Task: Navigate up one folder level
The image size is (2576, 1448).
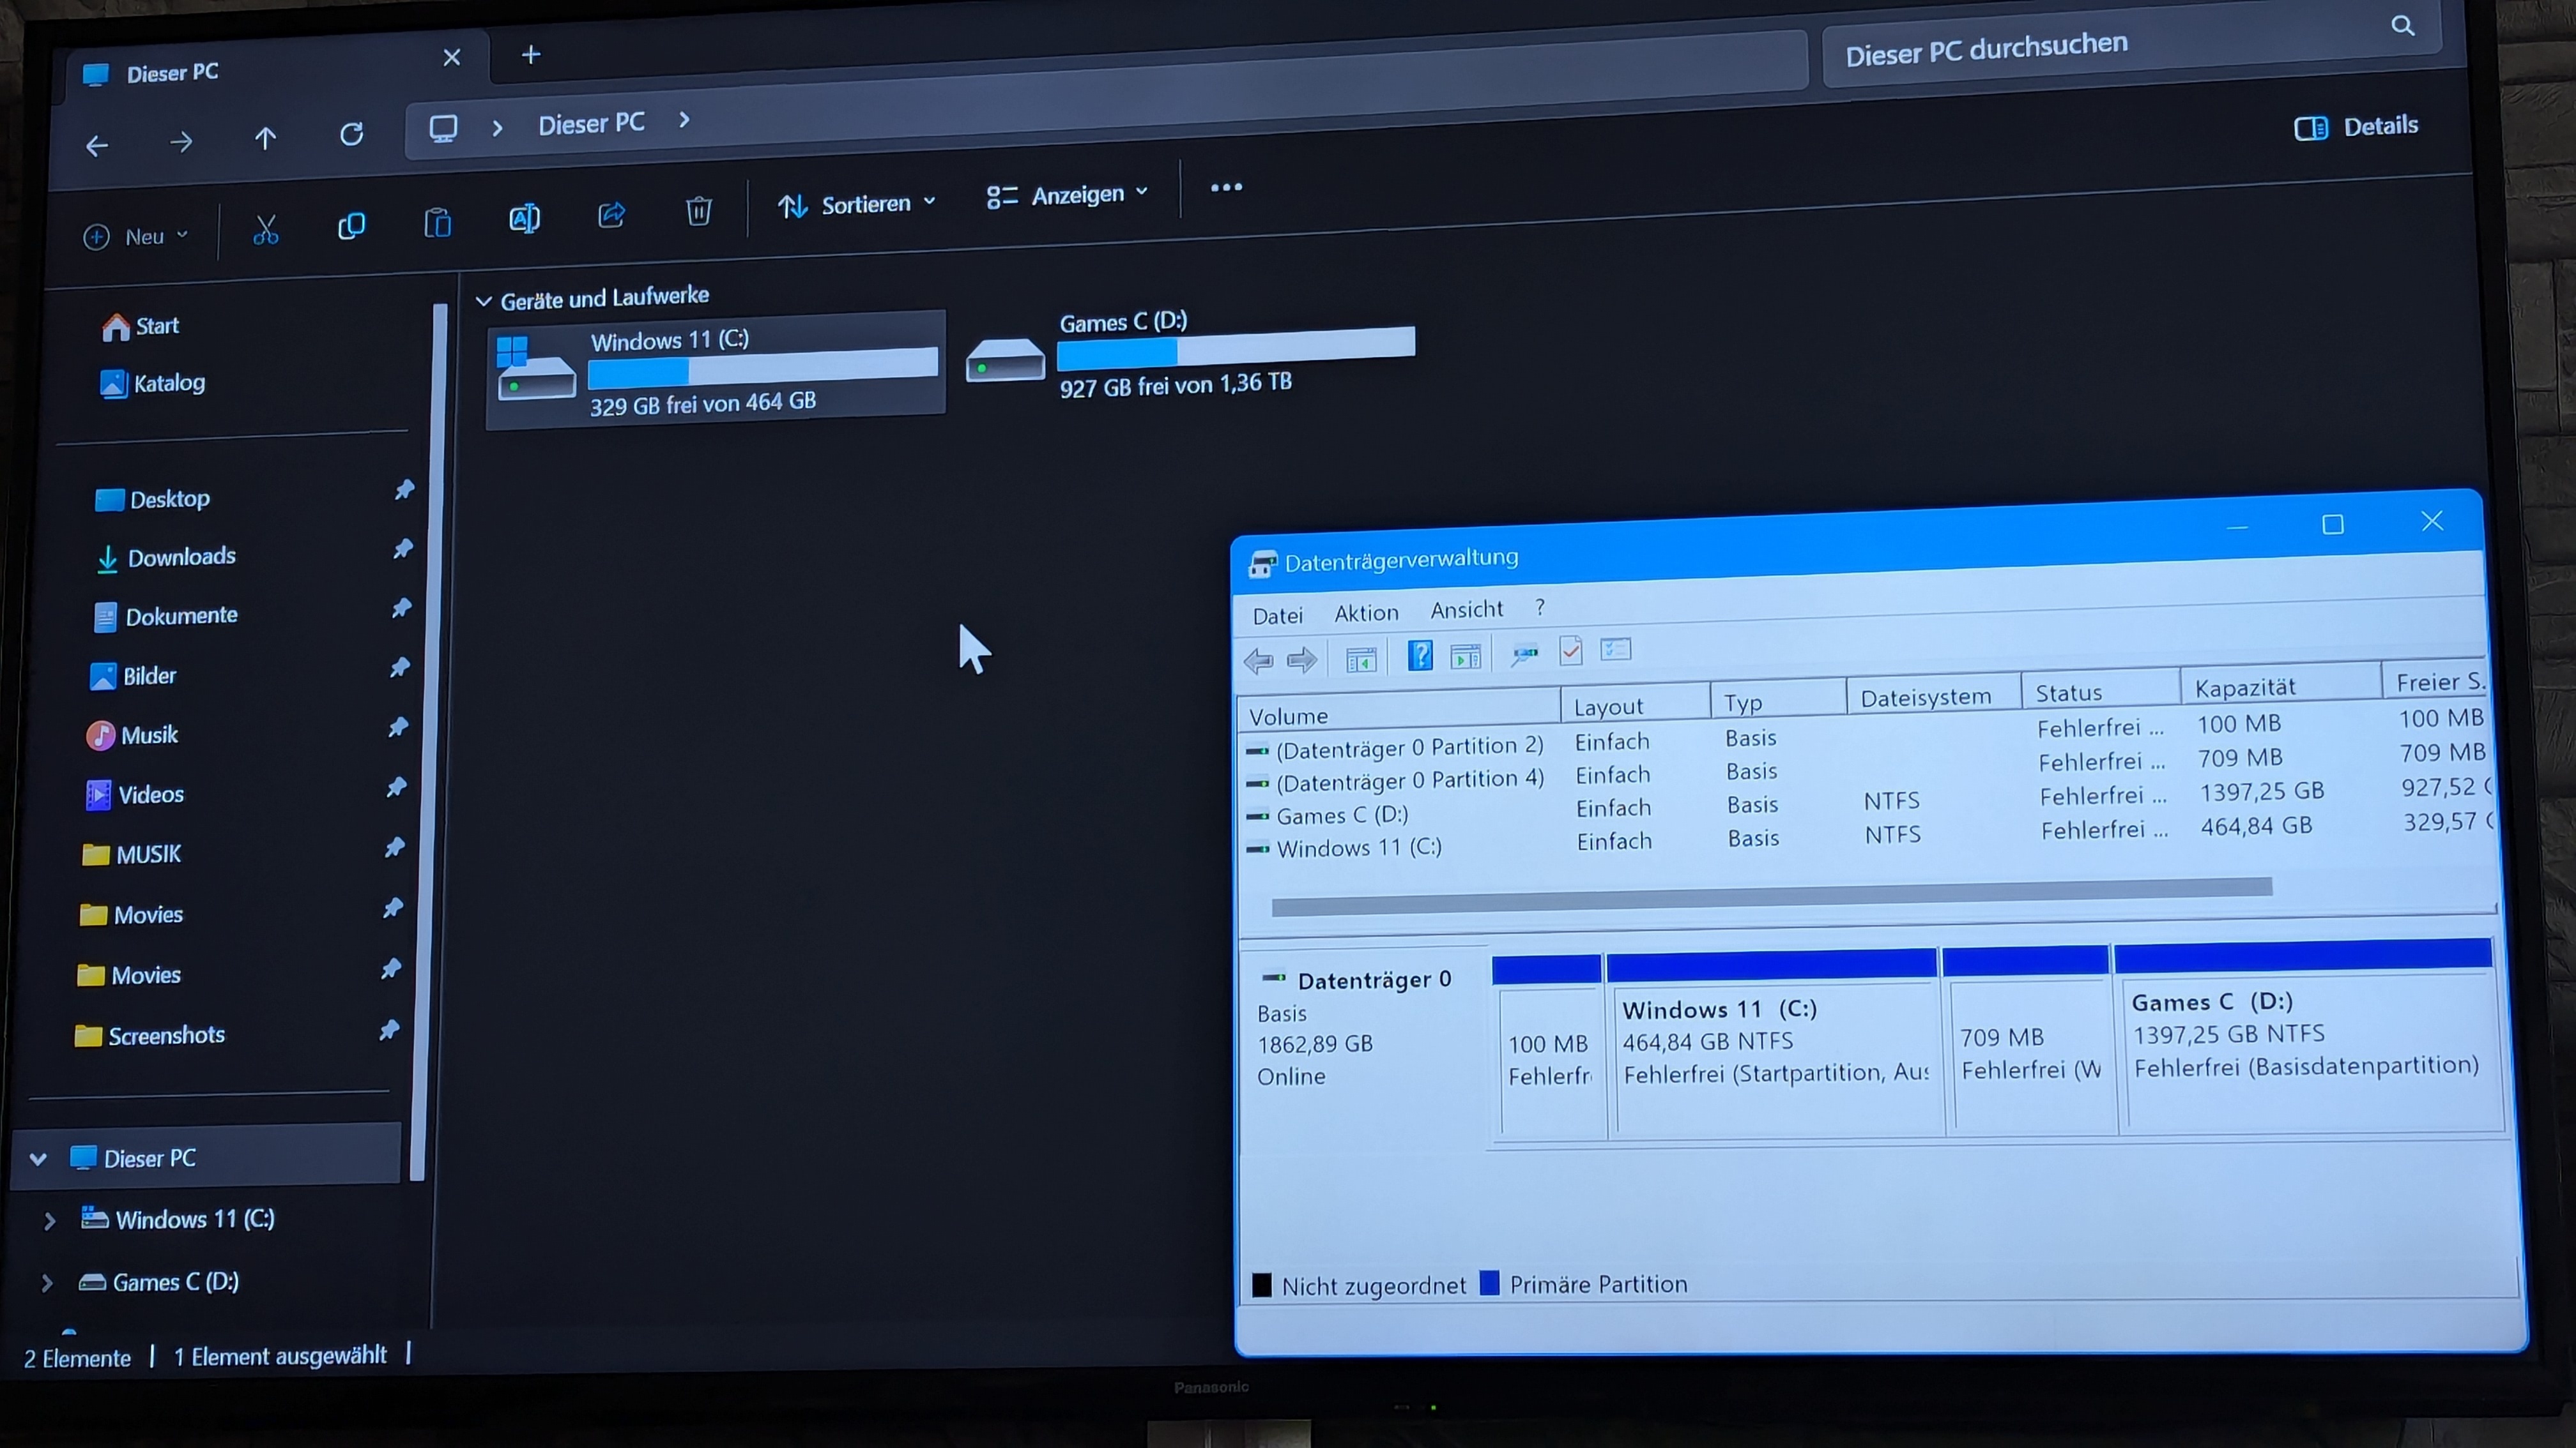Action: [x=265, y=138]
